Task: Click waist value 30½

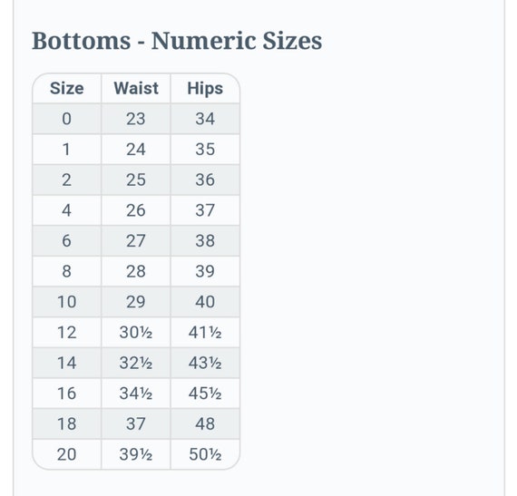Action: coord(136,332)
